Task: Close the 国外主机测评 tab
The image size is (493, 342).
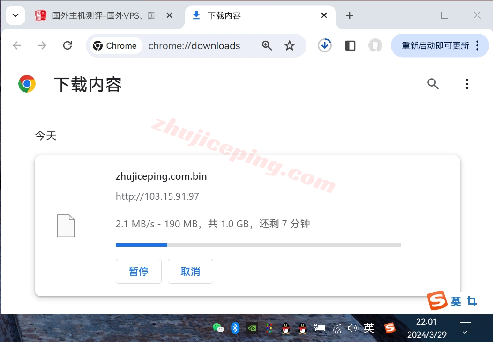Action: pyautogui.click(x=169, y=15)
